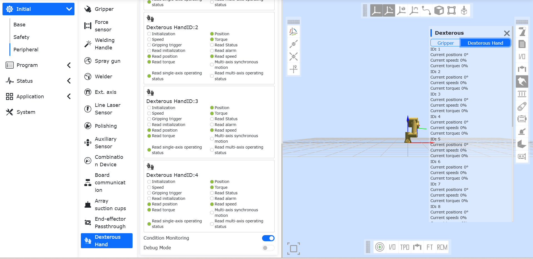The height and width of the screenshot is (259, 533).
Task: Switch to the Dexterous Hand tab
Action: (485, 43)
